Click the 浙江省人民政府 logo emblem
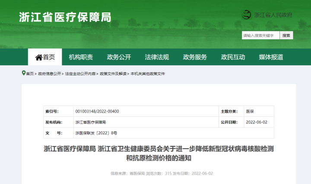The height and width of the screenshot is (184, 311). 246,15
